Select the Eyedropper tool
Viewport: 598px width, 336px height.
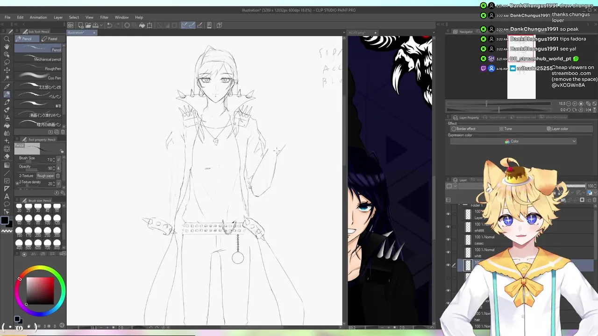(7, 86)
